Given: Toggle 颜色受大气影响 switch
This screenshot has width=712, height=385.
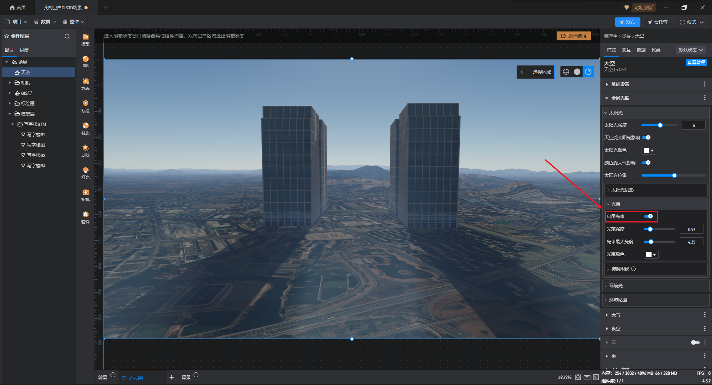Looking at the screenshot, I should coord(646,163).
